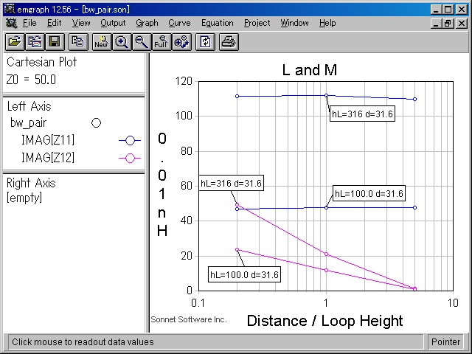This screenshot has width=472, height=354.
Task: Select the zoom in magnifier tool
Action: click(x=122, y=42)
